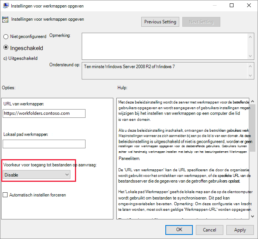Click the Hulp panel scroll down arrow
This screenshot has height=239, width=258.
(x=253, y=216)
